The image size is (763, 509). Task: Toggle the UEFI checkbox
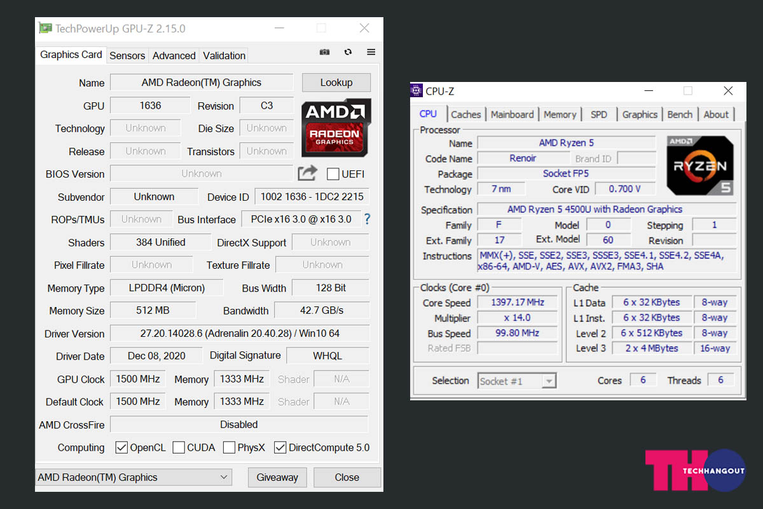[333, 173]
